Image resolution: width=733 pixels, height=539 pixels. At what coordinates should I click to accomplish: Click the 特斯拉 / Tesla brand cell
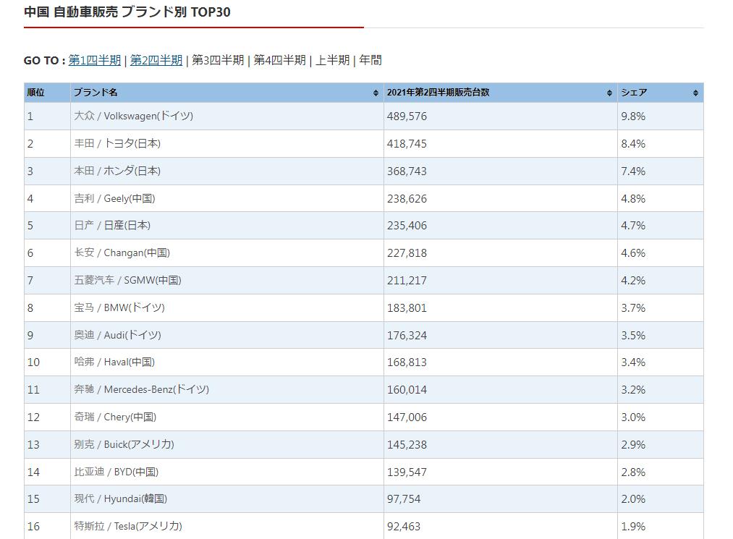click(x=127, y=526)
